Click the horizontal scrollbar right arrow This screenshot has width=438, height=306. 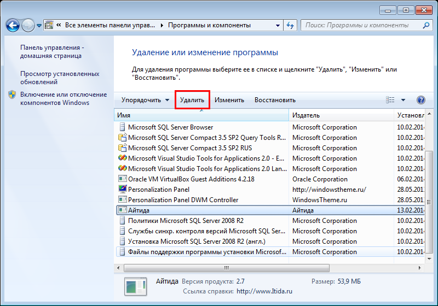point(419,268)
